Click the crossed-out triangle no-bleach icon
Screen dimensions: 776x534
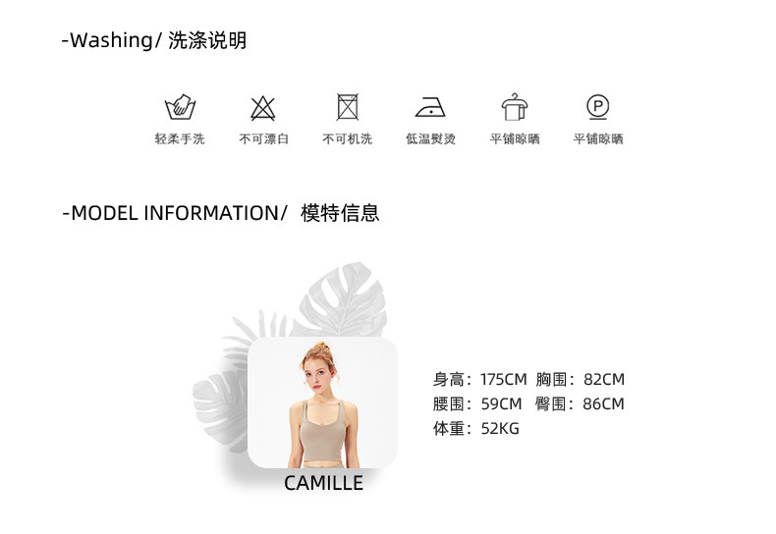[263, 108]
